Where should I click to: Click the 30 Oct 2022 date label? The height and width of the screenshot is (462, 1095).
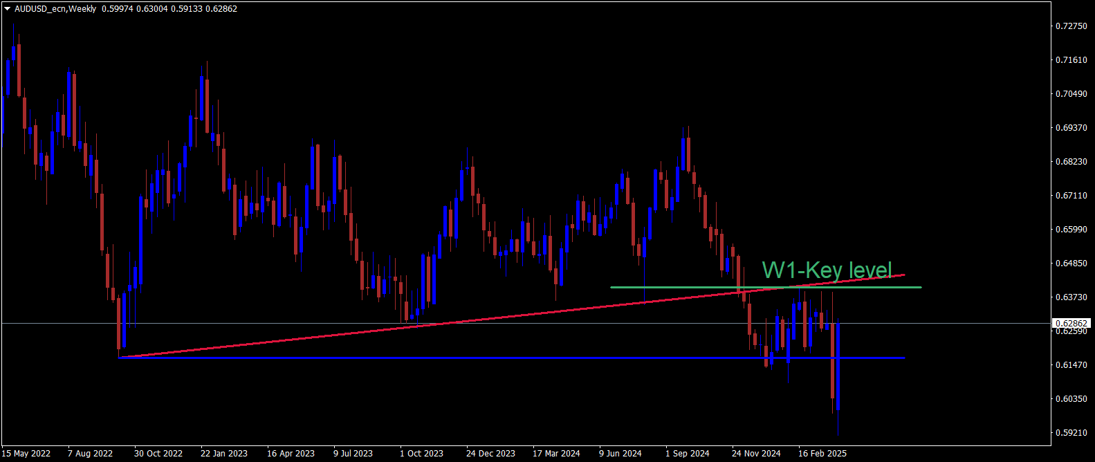(x=158, y=454)
